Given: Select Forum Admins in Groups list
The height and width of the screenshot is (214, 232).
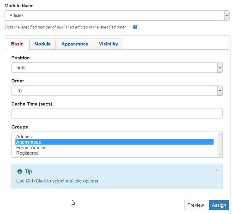Looking at the screenshot, I should click(x=31, y=148).
